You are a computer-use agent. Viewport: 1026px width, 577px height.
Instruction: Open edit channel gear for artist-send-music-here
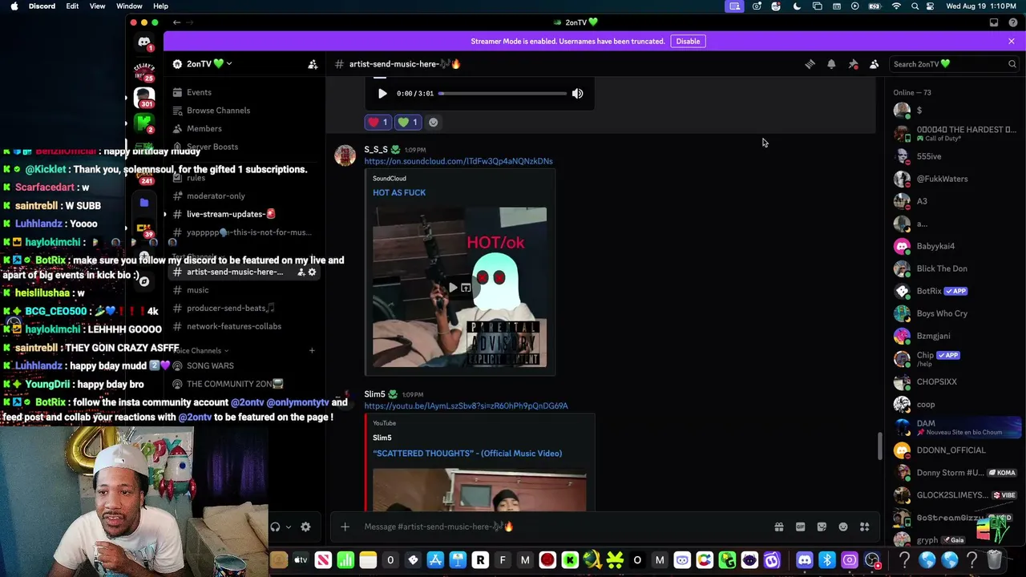tap(313, 272)
